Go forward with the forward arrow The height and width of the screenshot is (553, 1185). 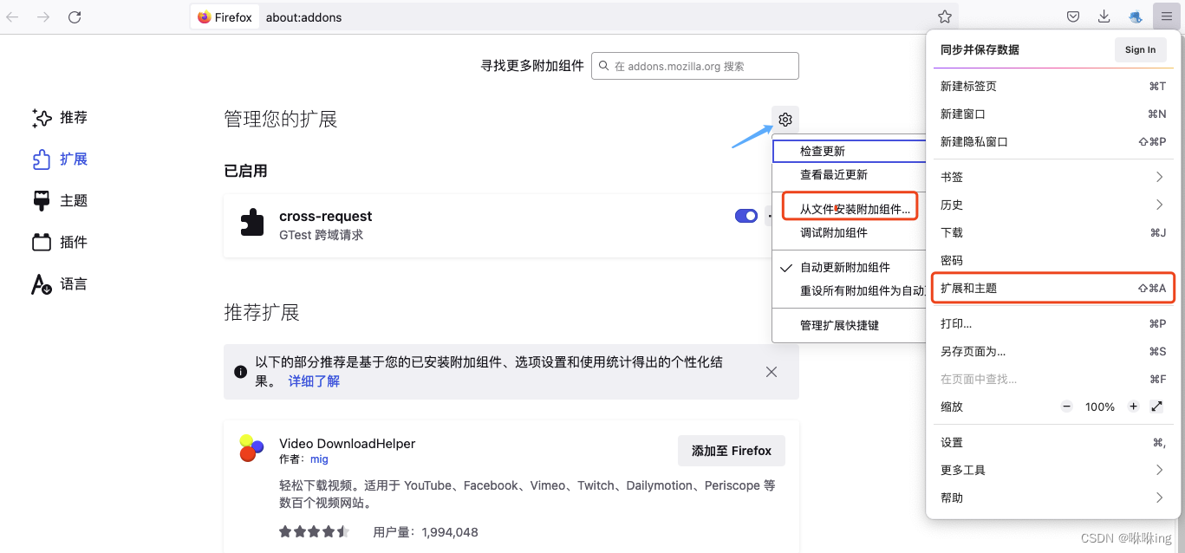43,16
